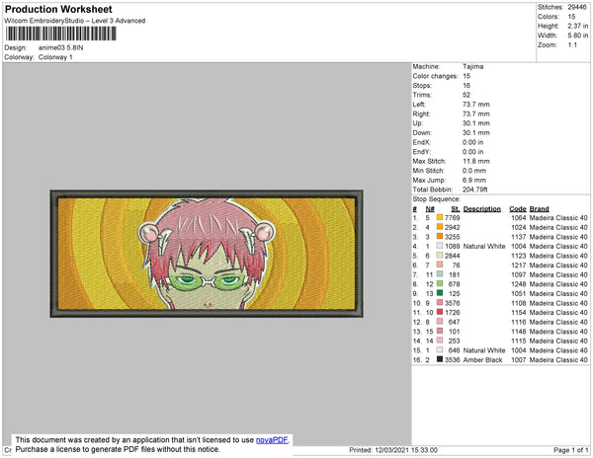
Task: Click the 'Colorway 1' value
Action: tap(55, 57)
